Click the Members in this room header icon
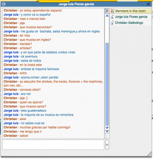153x159 pixels. pyautogui.click(x=112, y=11)
